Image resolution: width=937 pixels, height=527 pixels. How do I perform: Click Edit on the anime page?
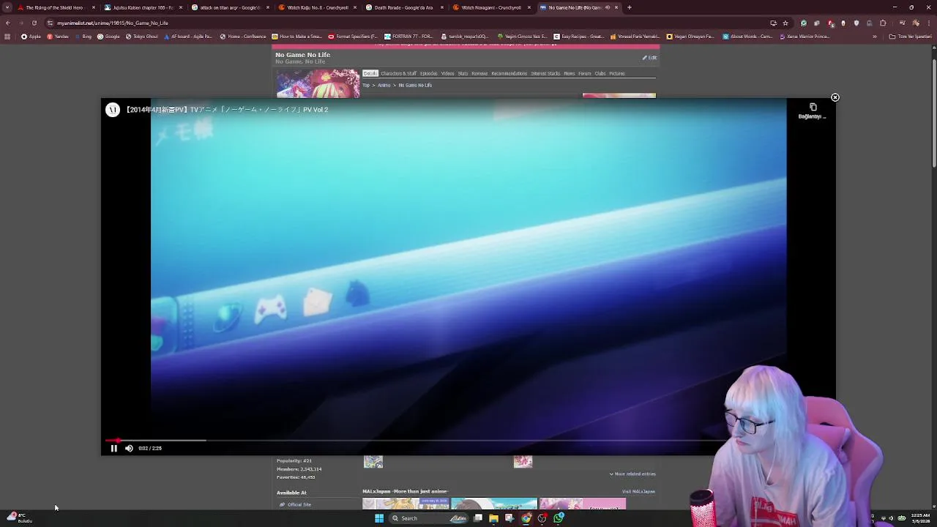coord(650,58)
